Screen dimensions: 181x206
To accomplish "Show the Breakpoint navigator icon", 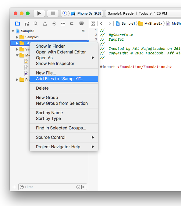I will point(72,24).
